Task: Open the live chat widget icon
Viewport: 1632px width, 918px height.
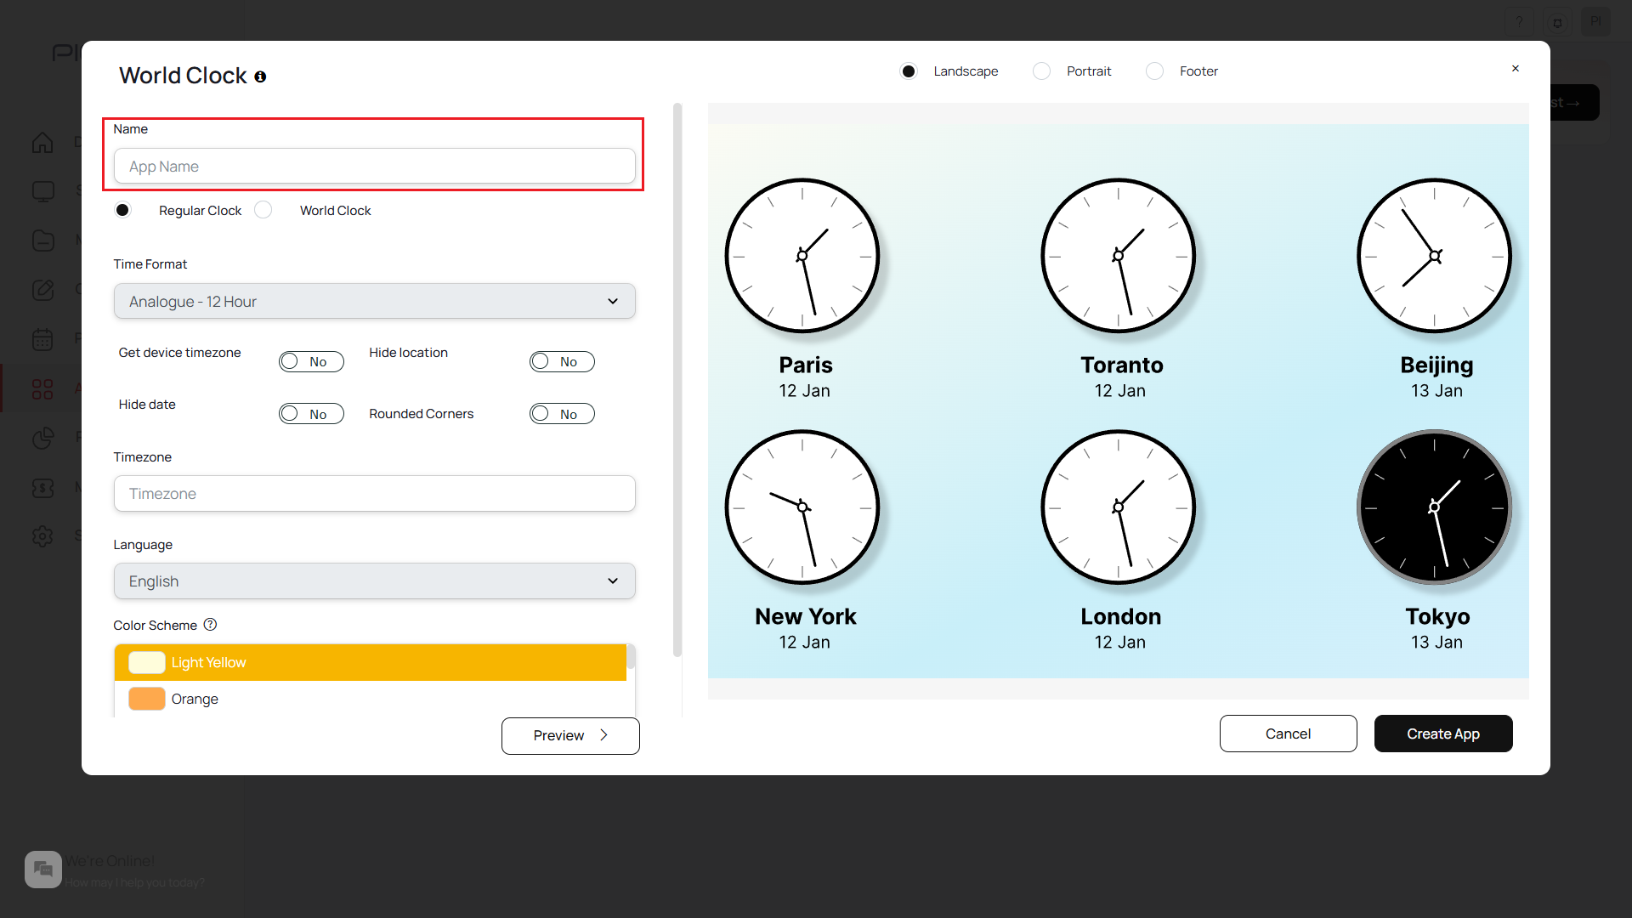Action: 42,869
